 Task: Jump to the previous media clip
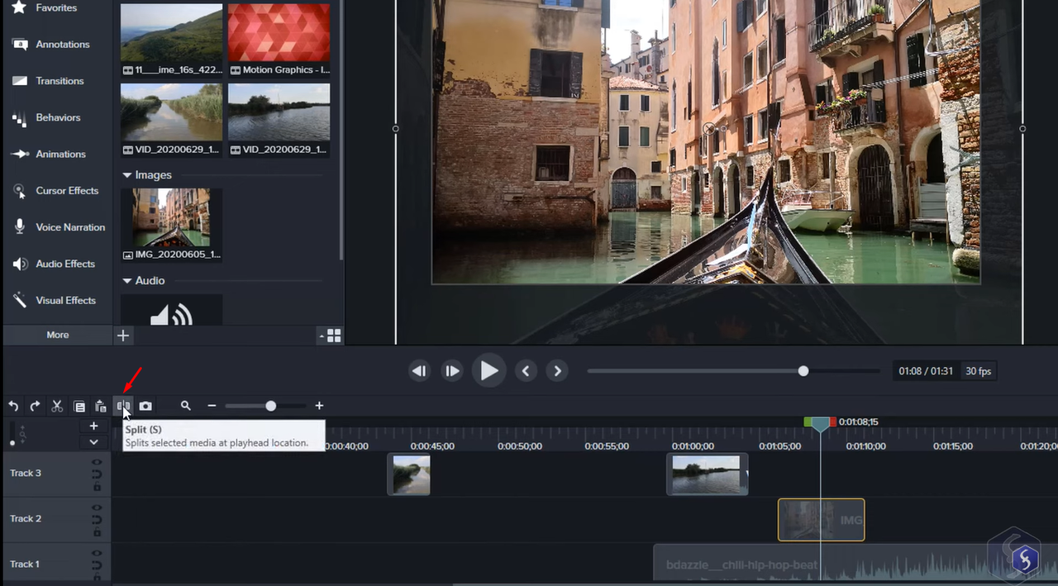click(527, 371)
